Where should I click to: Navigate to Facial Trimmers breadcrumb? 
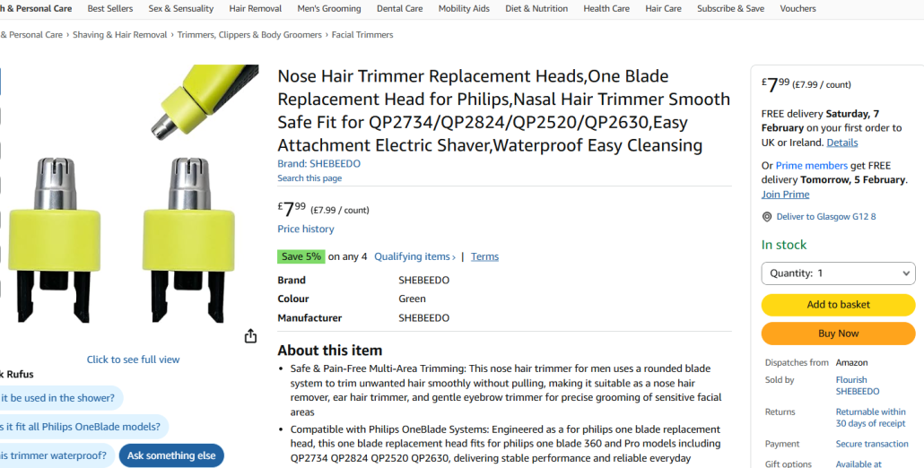click(362, 35)
